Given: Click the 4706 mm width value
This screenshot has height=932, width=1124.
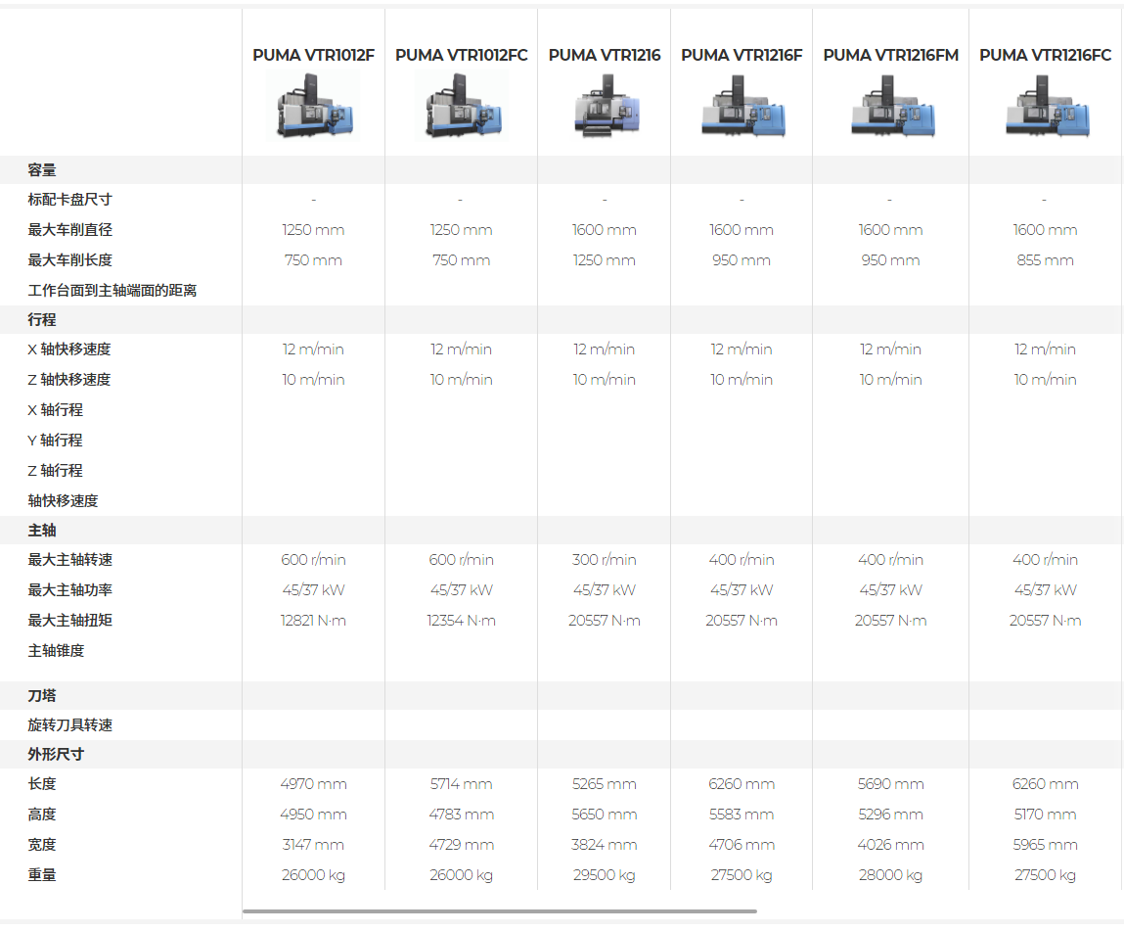Looking at the screenshot, I should 742,845.
